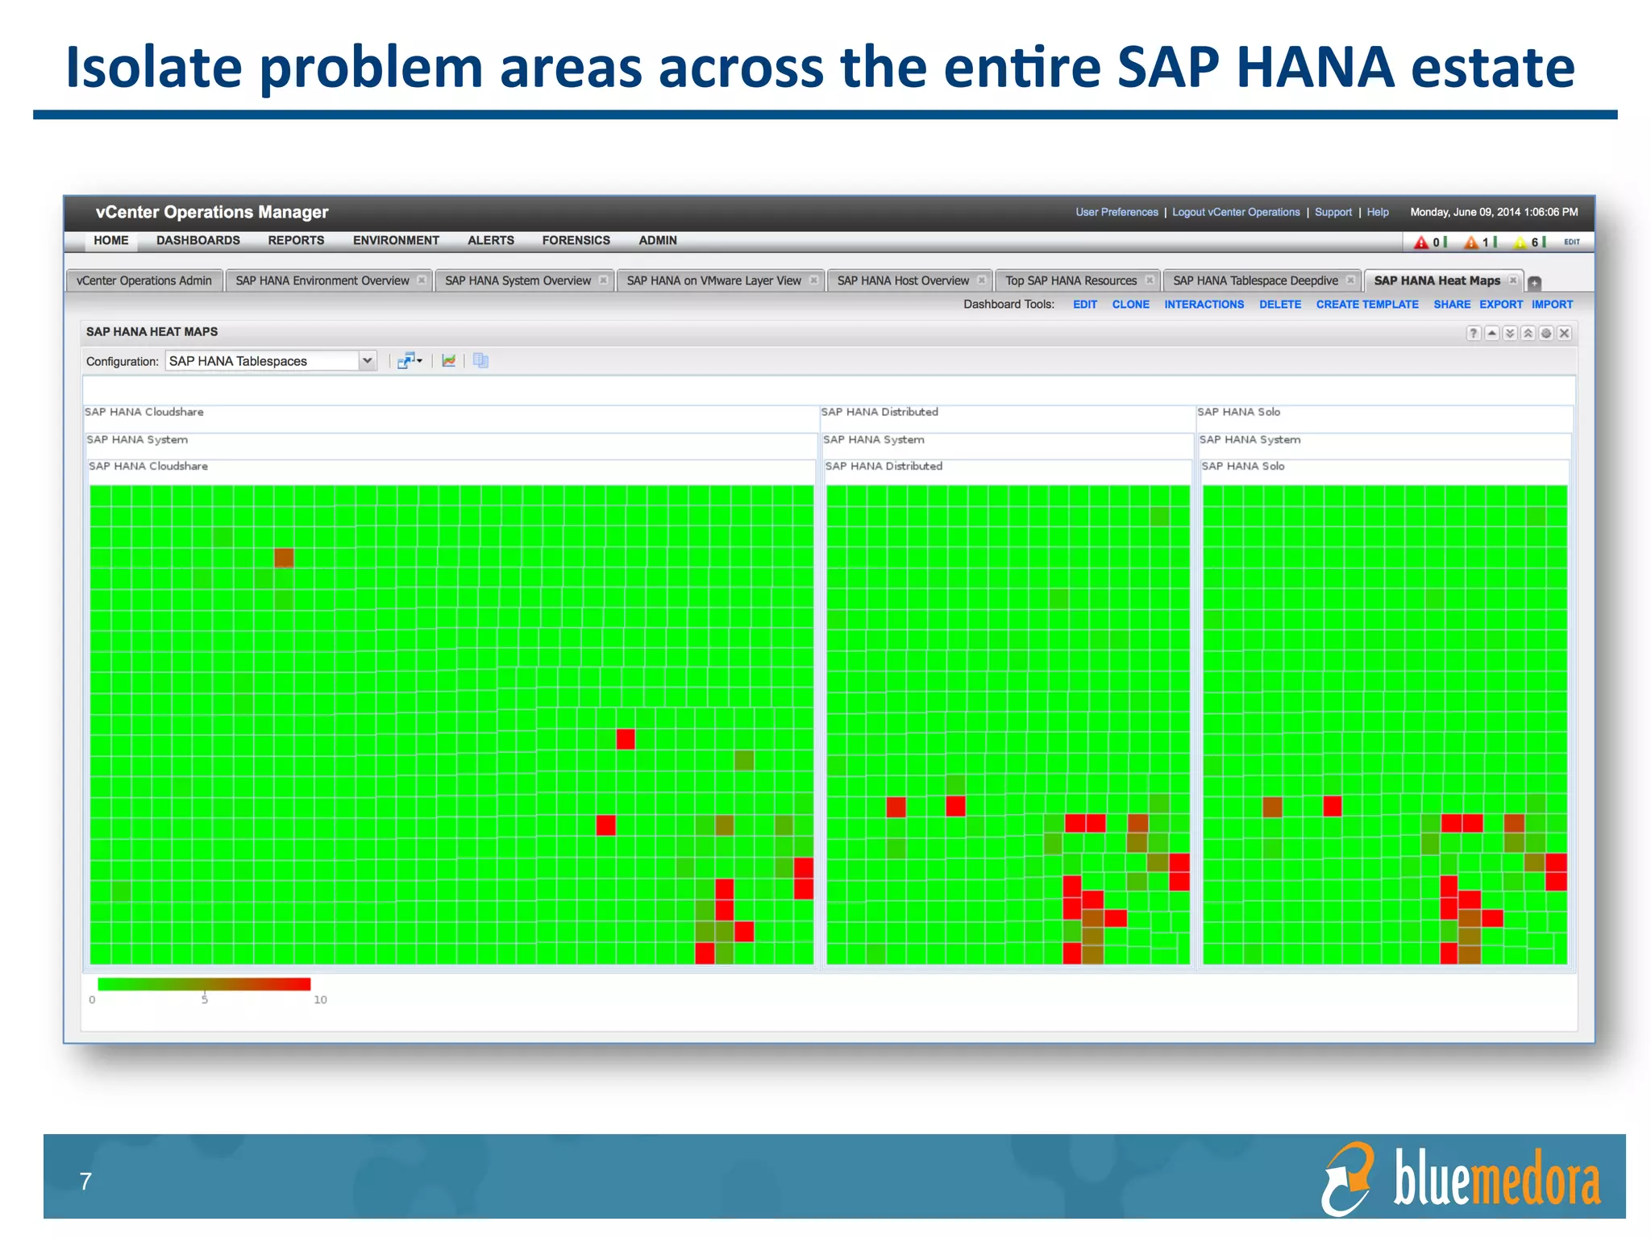Open the ADMIN menu
This screenshot has height=1238, width=1651.
[x=658, y=240]
